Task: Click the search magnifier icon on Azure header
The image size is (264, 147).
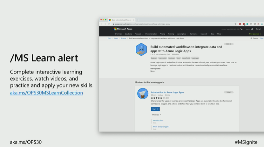Action: (252, 29)
